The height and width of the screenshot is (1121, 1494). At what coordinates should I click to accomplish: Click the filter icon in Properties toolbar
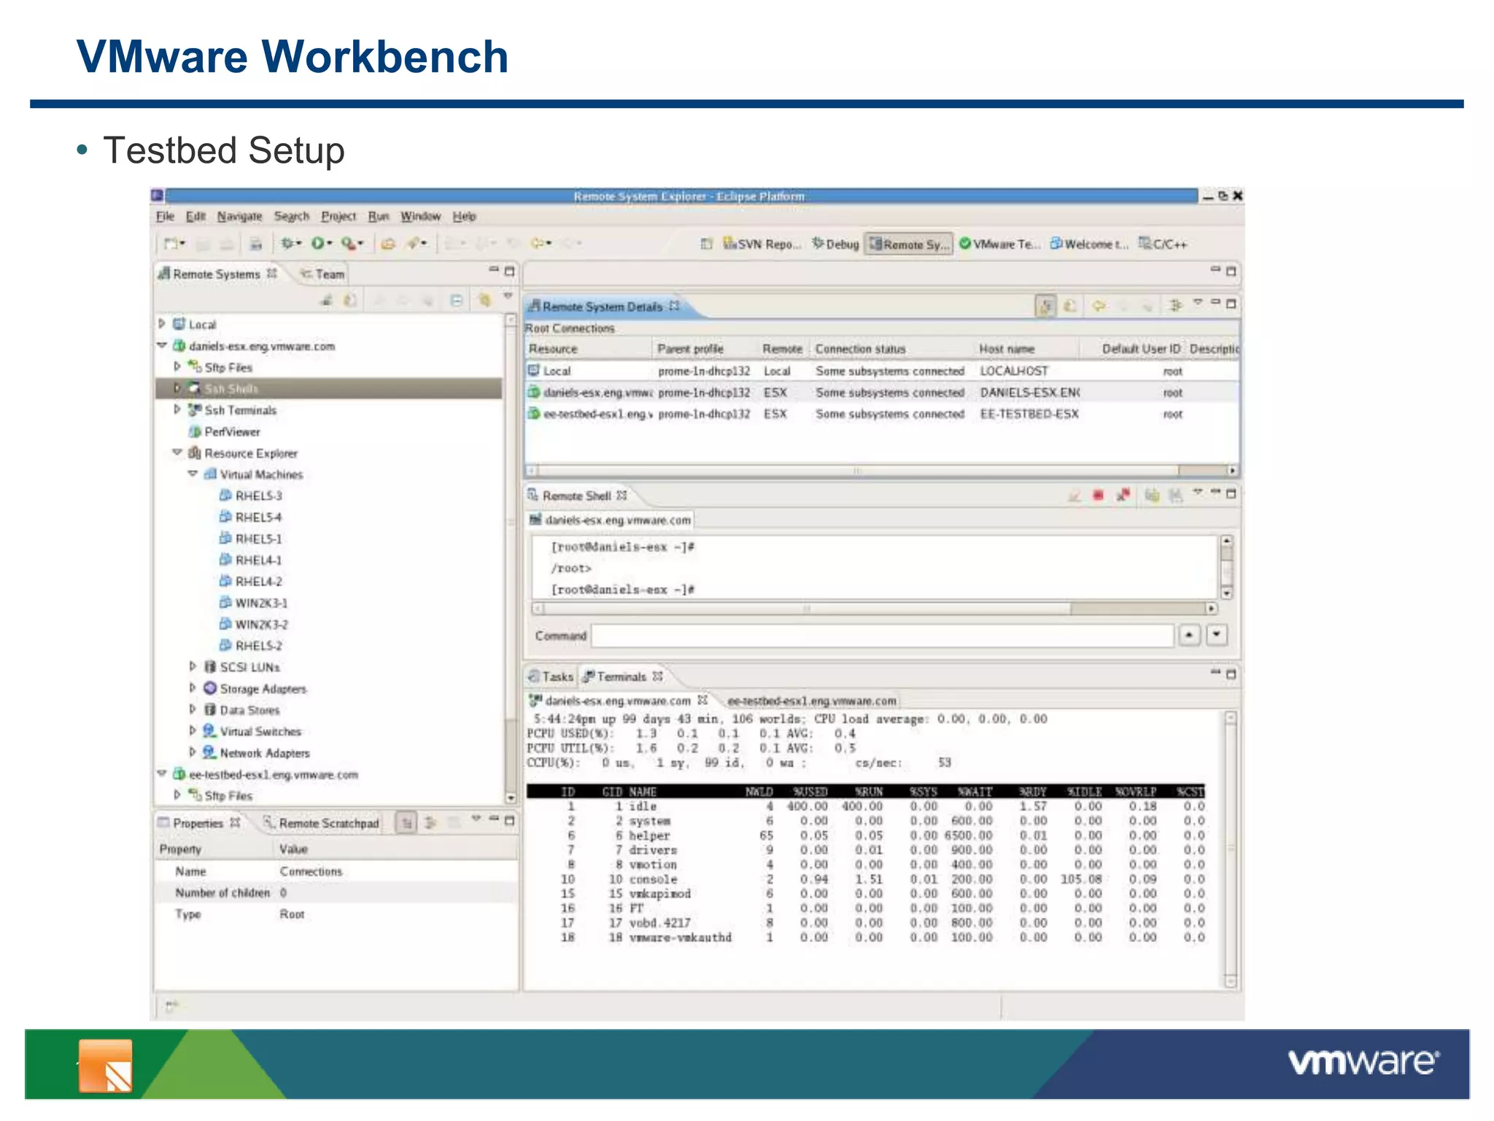tap(430, 823)
